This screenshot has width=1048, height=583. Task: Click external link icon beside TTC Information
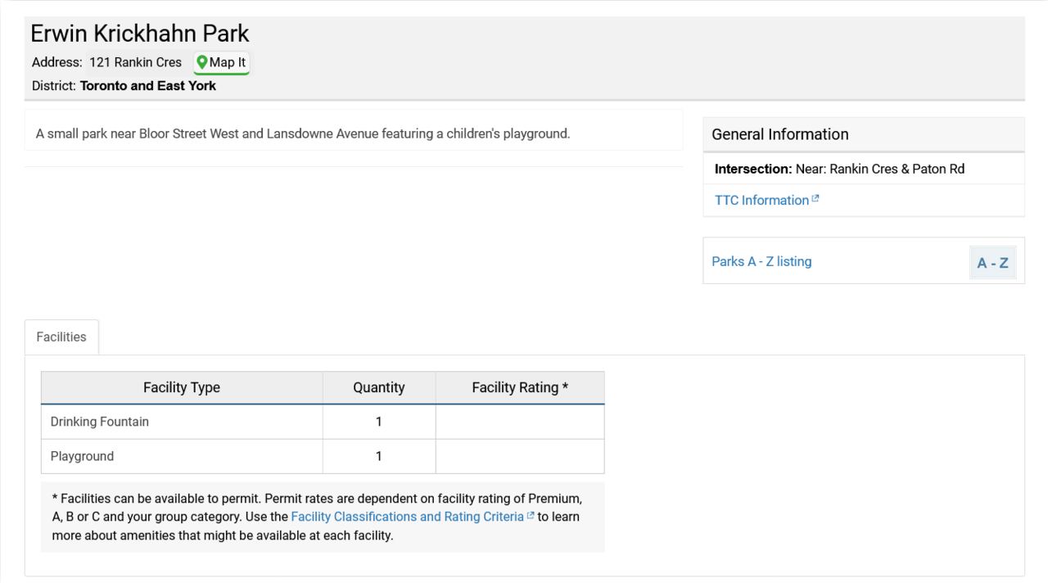[815, 199]
